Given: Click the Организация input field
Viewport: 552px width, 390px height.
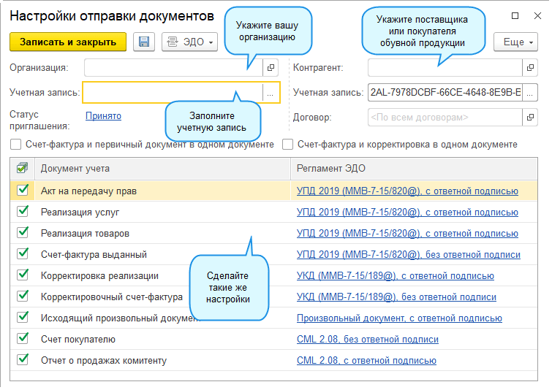Looking at the screenshot, I should point(173,68).
